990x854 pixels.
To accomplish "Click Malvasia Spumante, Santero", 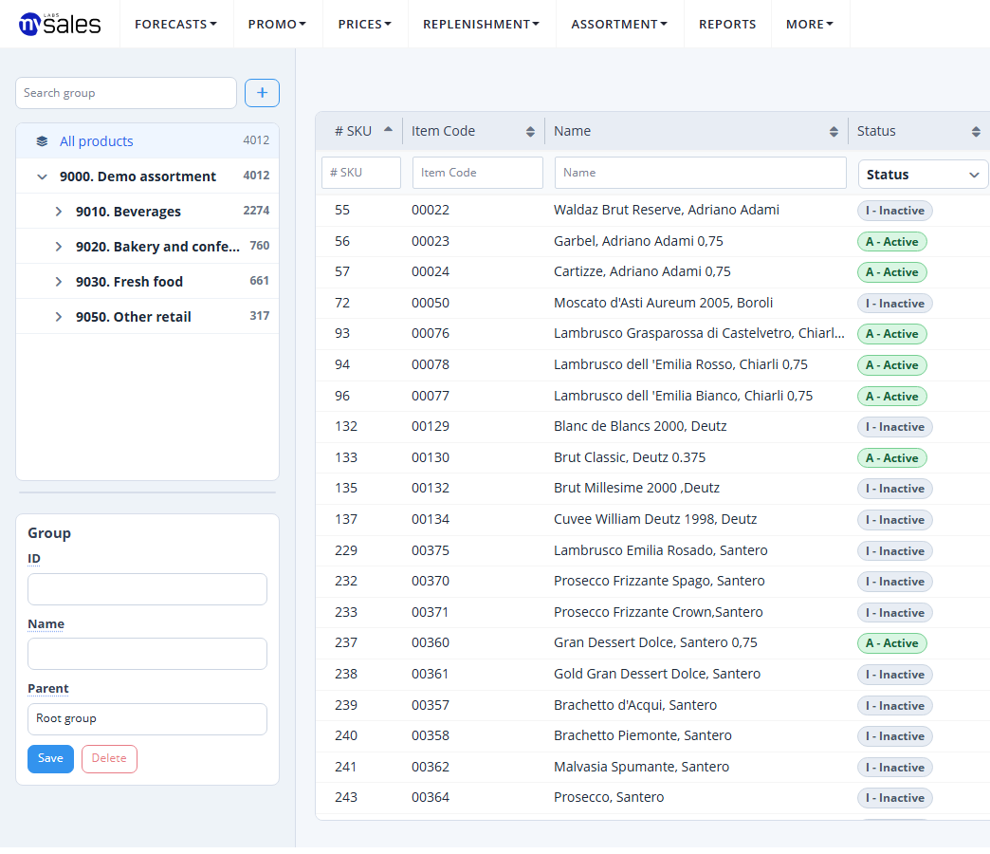I will click(641, 767).
